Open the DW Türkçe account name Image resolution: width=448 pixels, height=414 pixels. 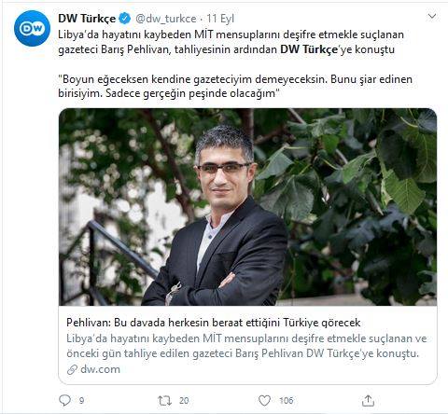pos(87,19)
